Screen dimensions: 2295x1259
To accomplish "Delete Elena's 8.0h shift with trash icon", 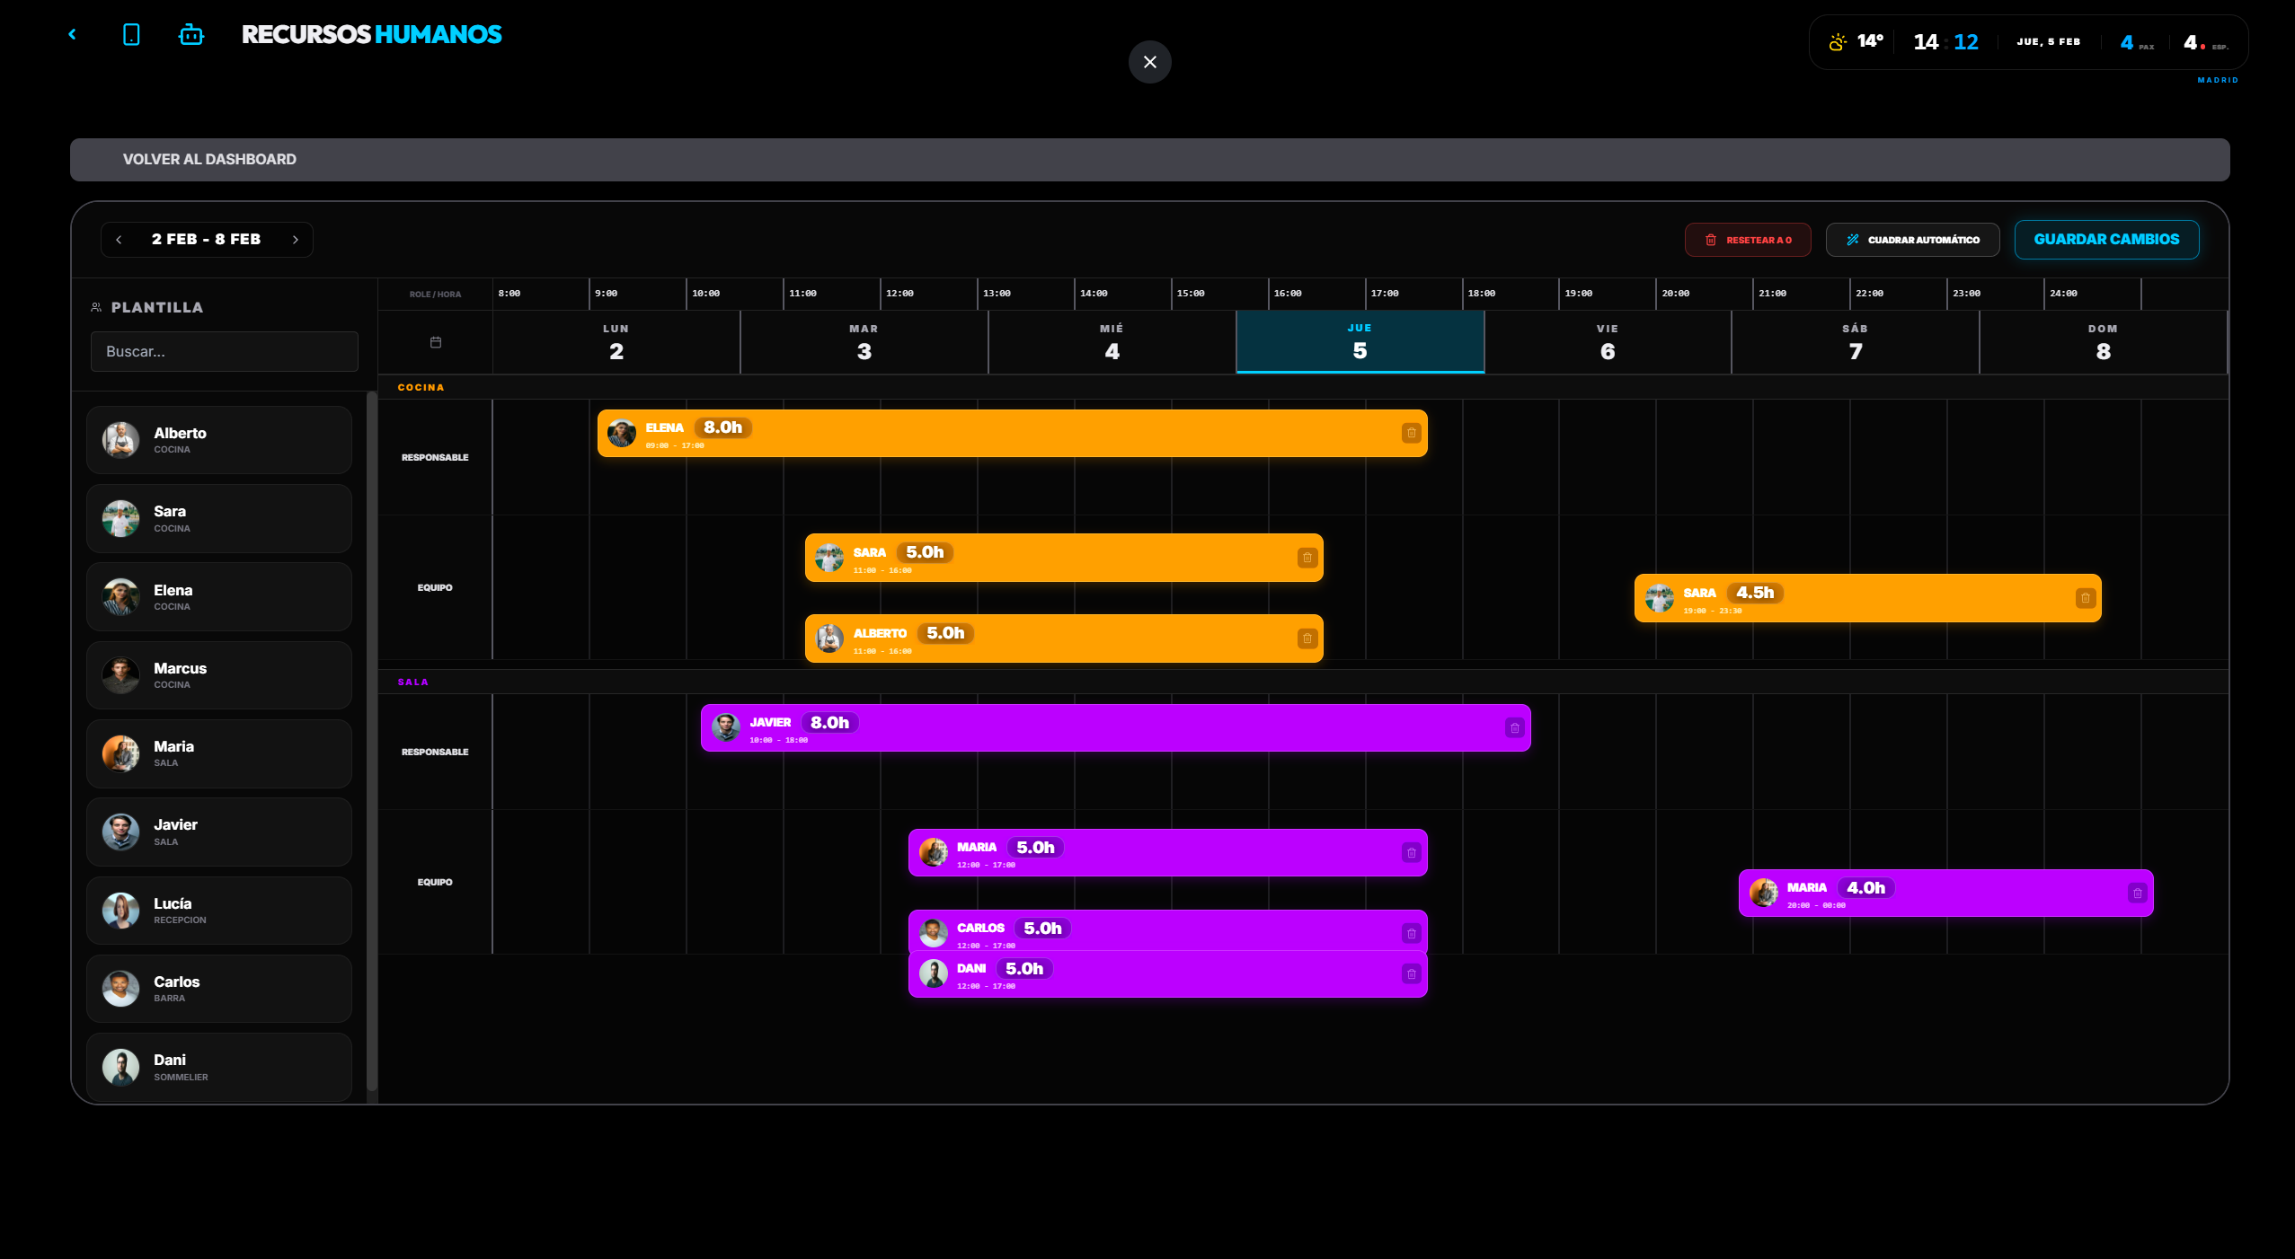I will point(1411,434).
